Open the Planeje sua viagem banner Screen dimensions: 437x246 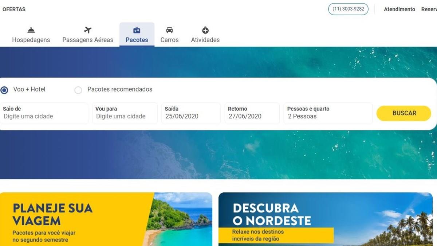pyautogui.click(x=106, y=219)
